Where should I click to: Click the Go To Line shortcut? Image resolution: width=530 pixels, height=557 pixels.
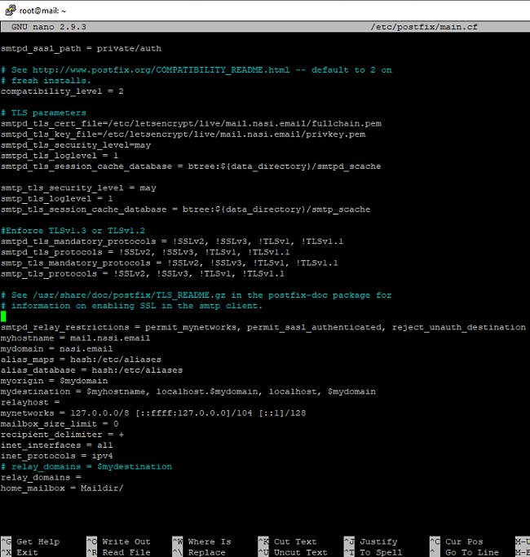(464, 552)
